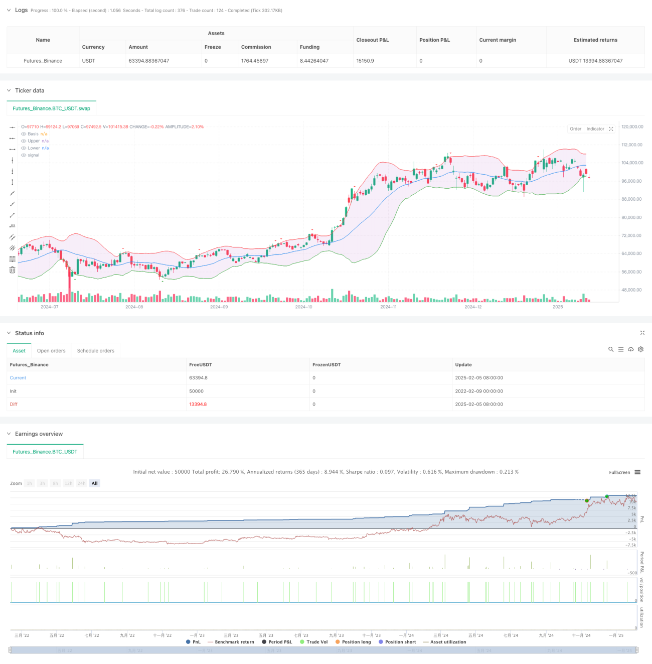Toggle visibility of Basis indicator

click(x=24, y=134)
